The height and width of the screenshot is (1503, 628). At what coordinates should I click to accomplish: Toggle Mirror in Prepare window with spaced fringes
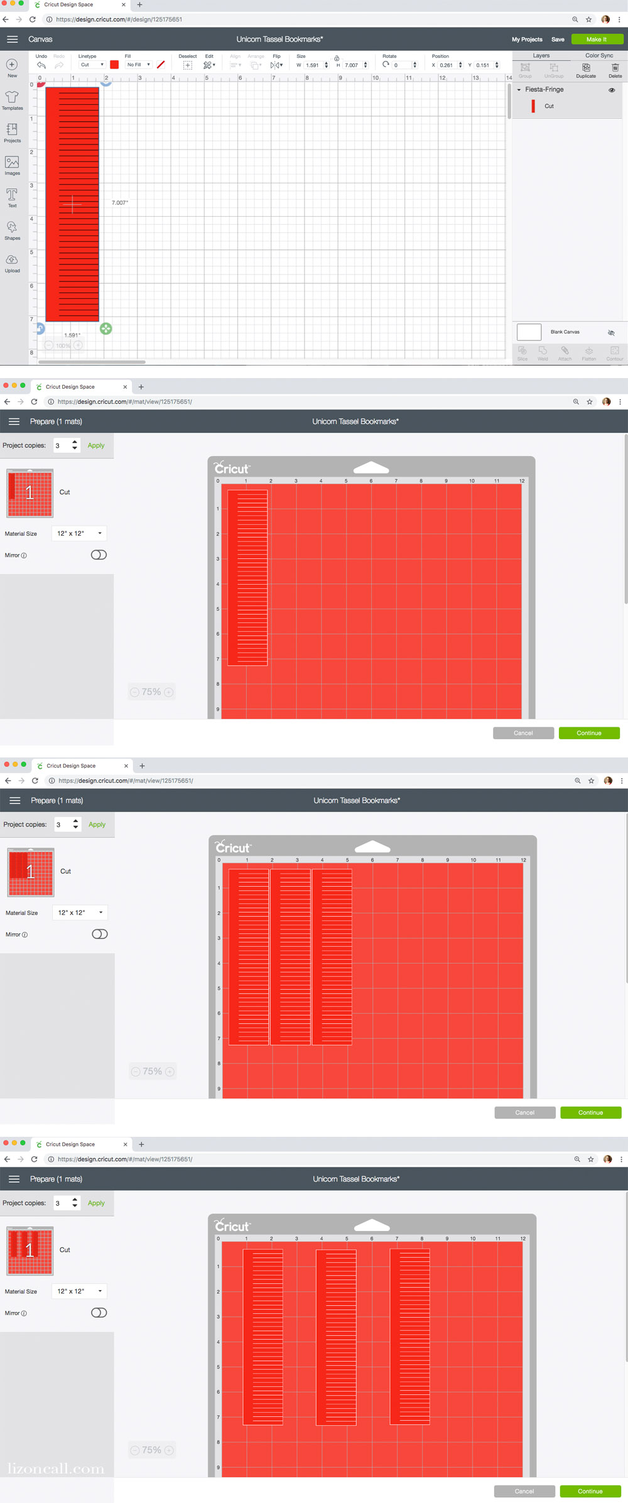click(99, 1313)
